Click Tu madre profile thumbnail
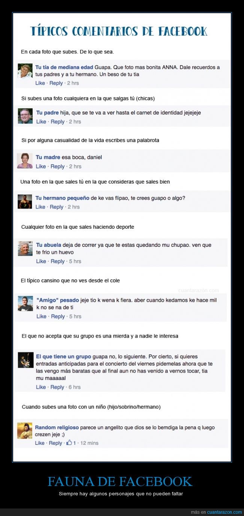This screenshot has height=516, width=244. [x=25, y=161]
